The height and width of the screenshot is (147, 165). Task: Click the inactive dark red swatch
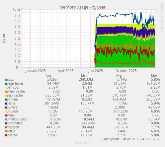6,135
